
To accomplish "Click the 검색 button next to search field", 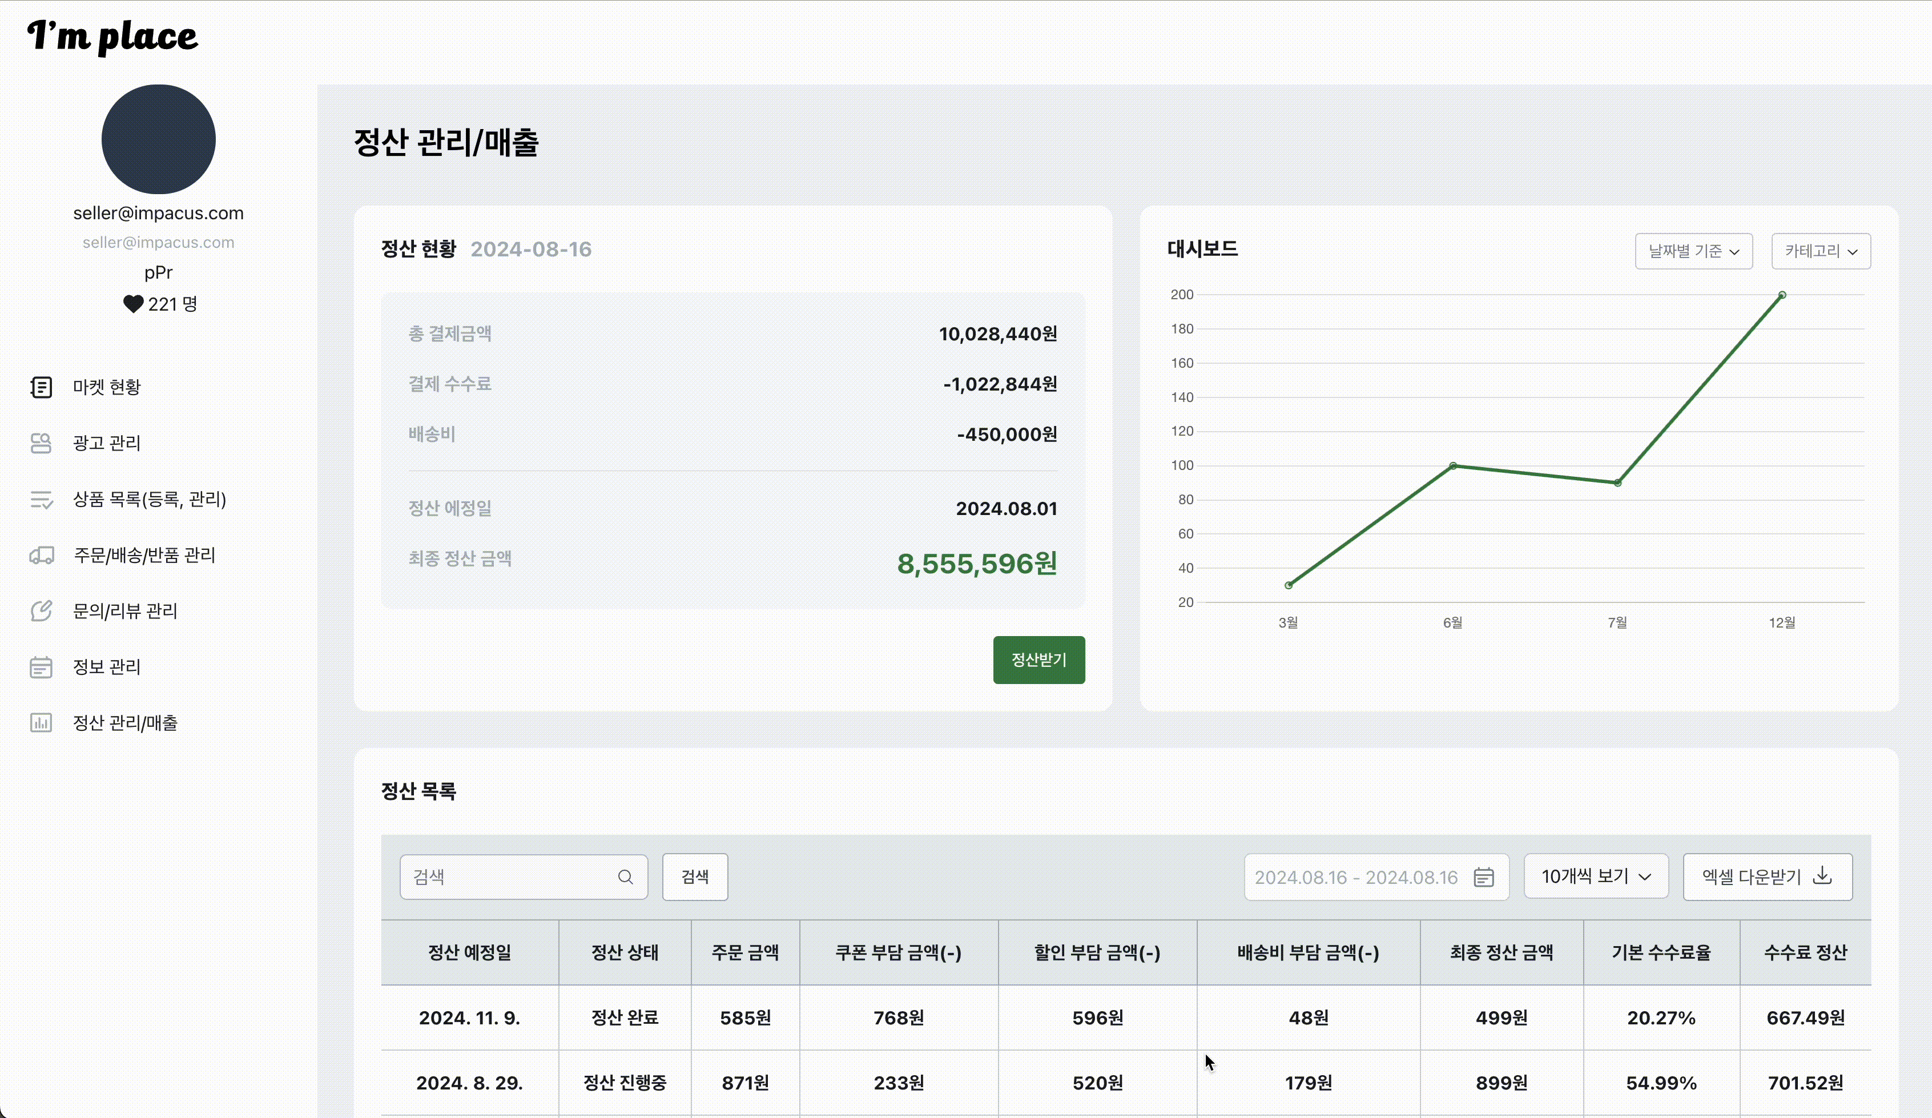I will [695, 876].
